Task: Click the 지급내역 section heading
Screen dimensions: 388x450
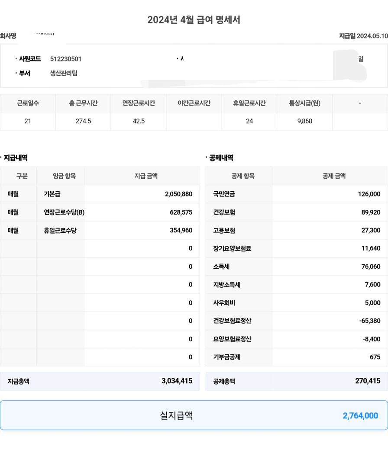Action: pyautogui.click(x=16, y=158)
